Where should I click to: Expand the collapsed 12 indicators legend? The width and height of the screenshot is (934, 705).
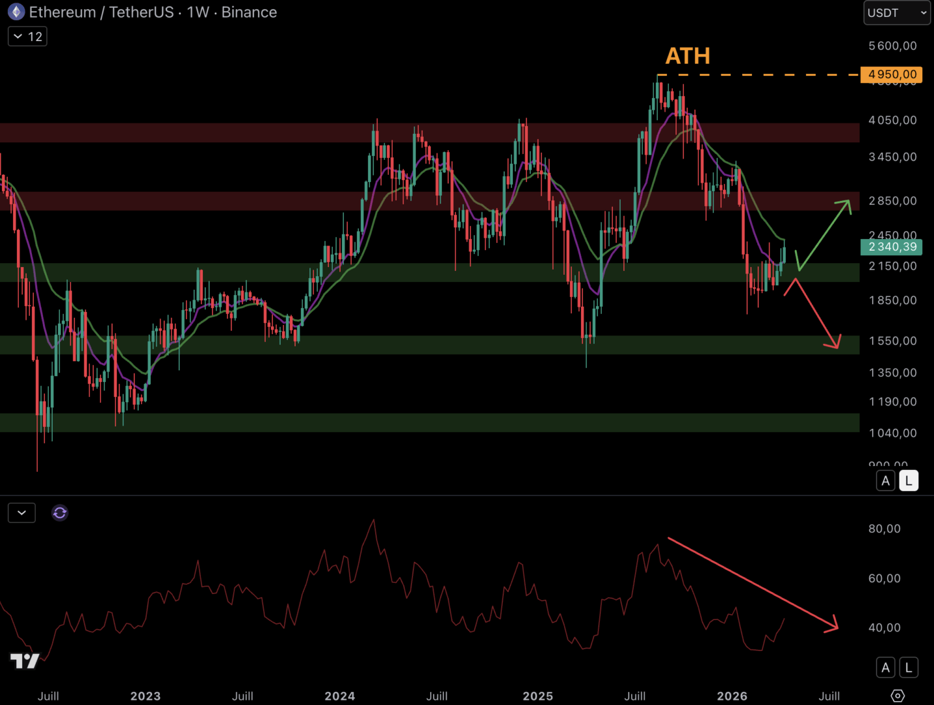(27, 37)
